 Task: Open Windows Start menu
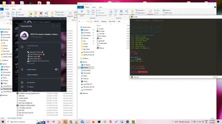pos(2,122)
